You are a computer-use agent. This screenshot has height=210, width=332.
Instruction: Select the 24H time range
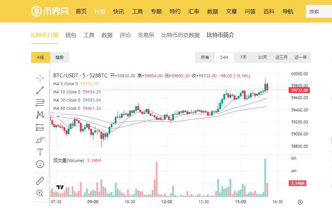tap(224, 57)
